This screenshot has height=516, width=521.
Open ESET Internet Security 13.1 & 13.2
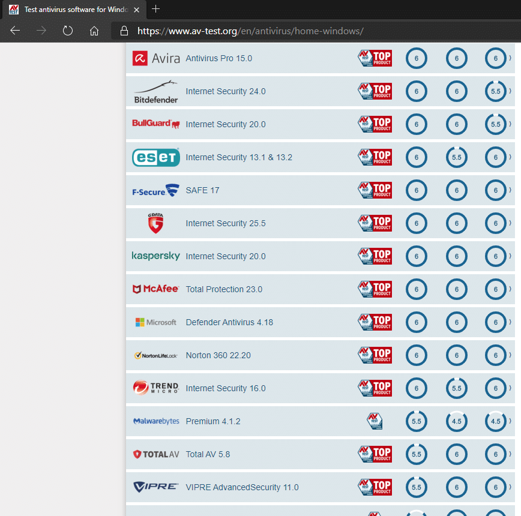pyautogui.click(x=239, y=157)
